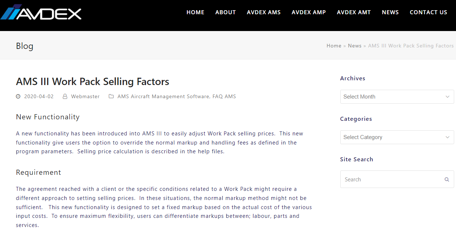Follow the News breadcrumb link
Screen dimensions: 456x231
pos(355,46)
